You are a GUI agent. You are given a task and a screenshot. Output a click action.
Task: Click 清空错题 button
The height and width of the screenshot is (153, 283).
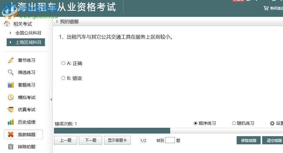pyautogui.click(x=273, y=140)
